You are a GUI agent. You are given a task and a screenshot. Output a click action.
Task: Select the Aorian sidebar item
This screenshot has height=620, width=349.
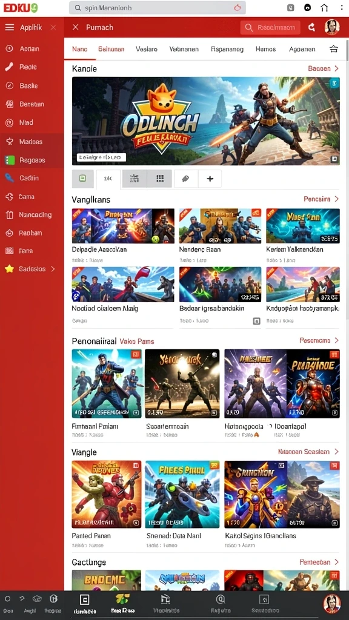coord(29,48)
